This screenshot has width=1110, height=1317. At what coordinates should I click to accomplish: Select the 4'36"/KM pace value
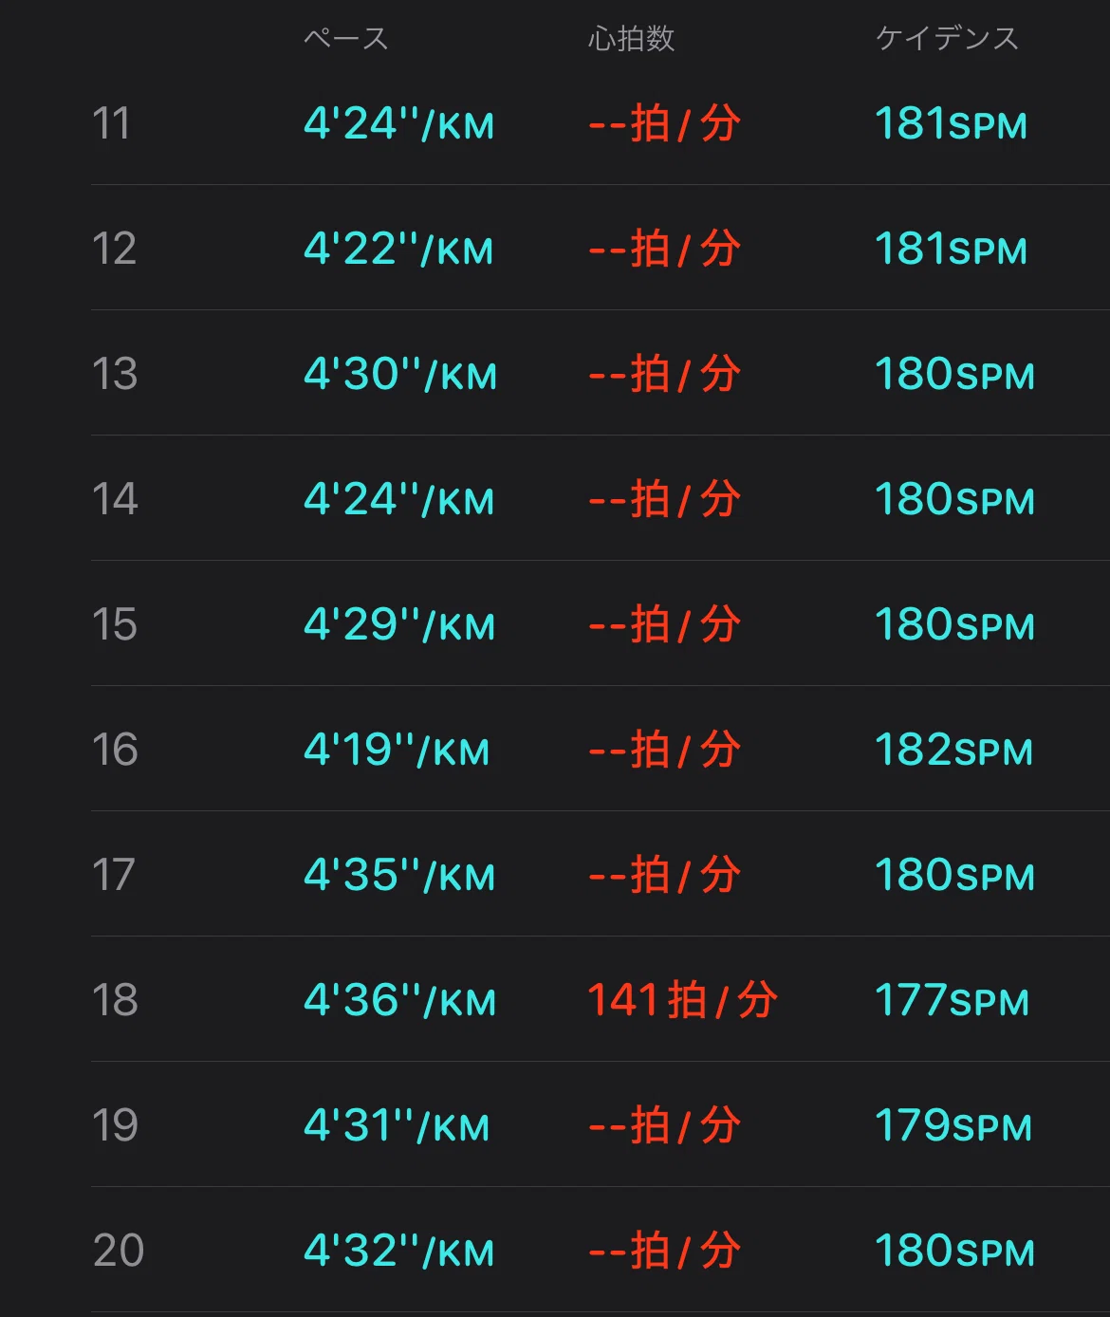(399, 1001)
